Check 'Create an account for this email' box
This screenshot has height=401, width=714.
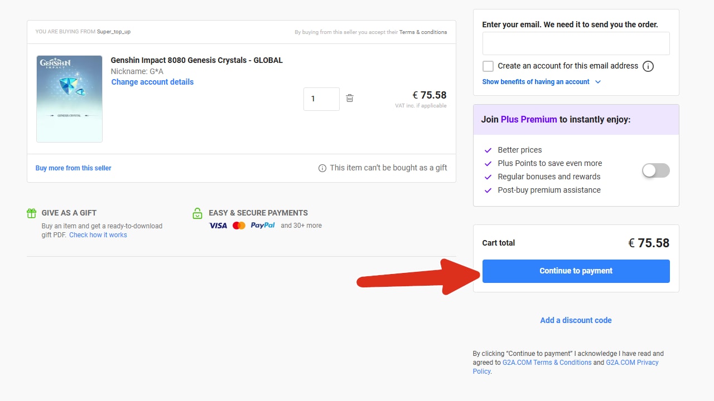[x=488, y=66]
